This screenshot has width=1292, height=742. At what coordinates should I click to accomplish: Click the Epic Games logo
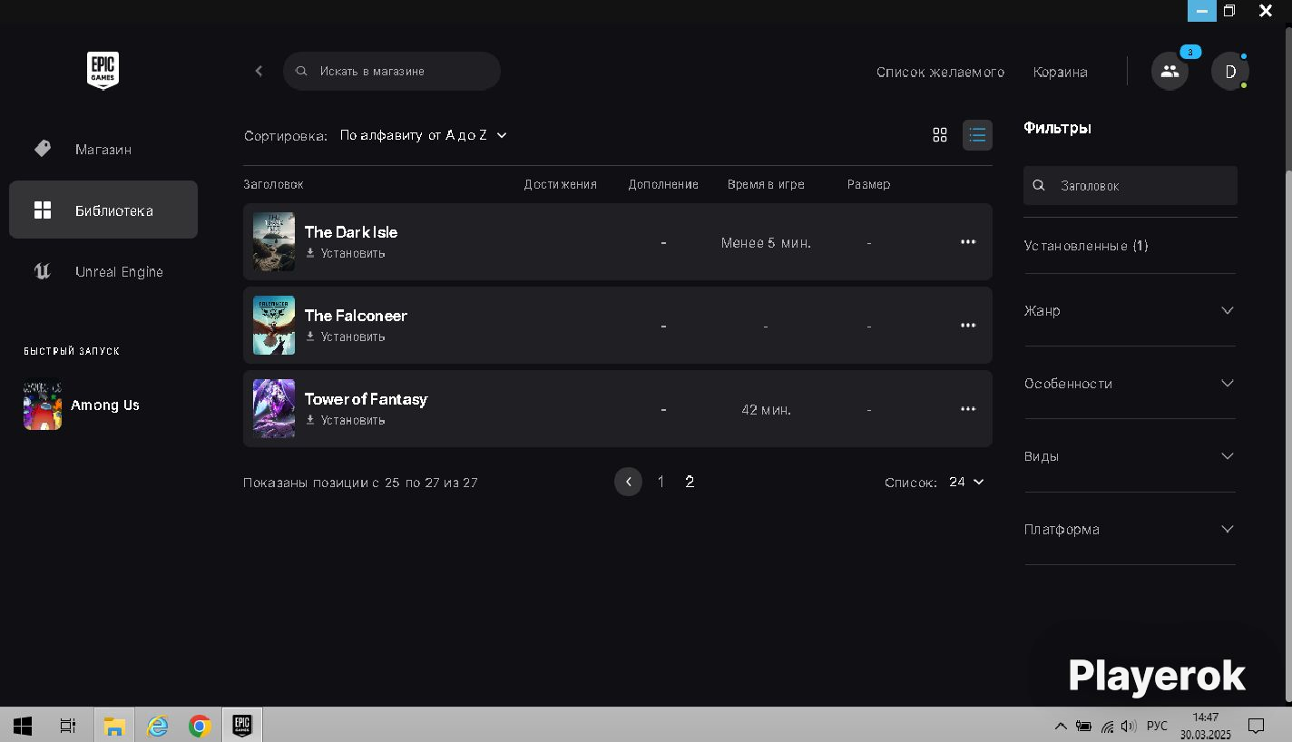(103, 71)
